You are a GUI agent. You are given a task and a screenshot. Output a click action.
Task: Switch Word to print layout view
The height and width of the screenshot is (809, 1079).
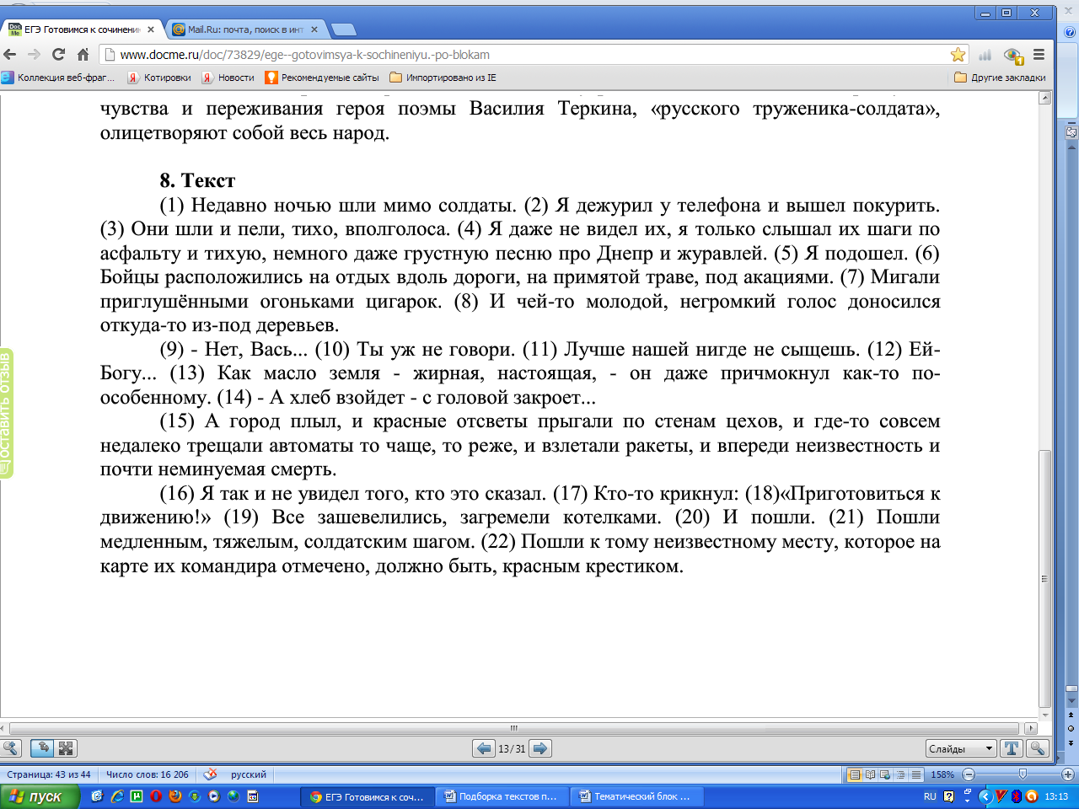click(855, 774)
